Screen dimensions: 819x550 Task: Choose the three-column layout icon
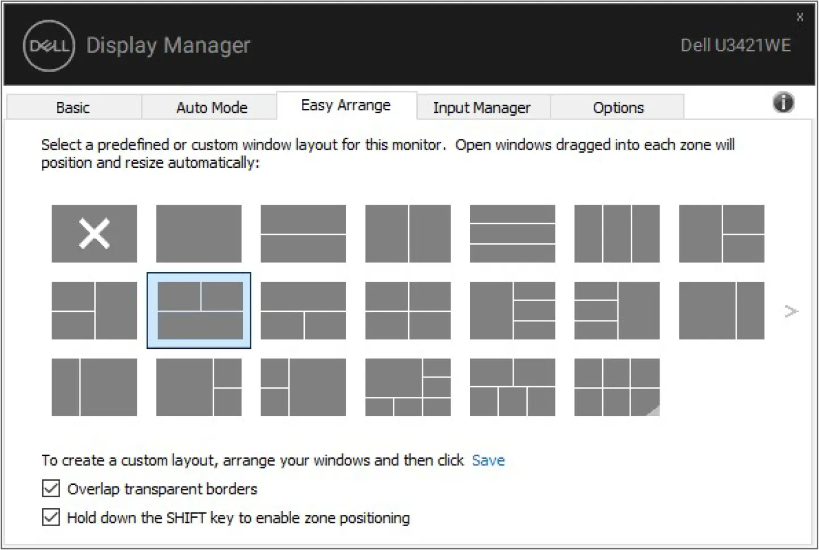click(x=616, y=234)
